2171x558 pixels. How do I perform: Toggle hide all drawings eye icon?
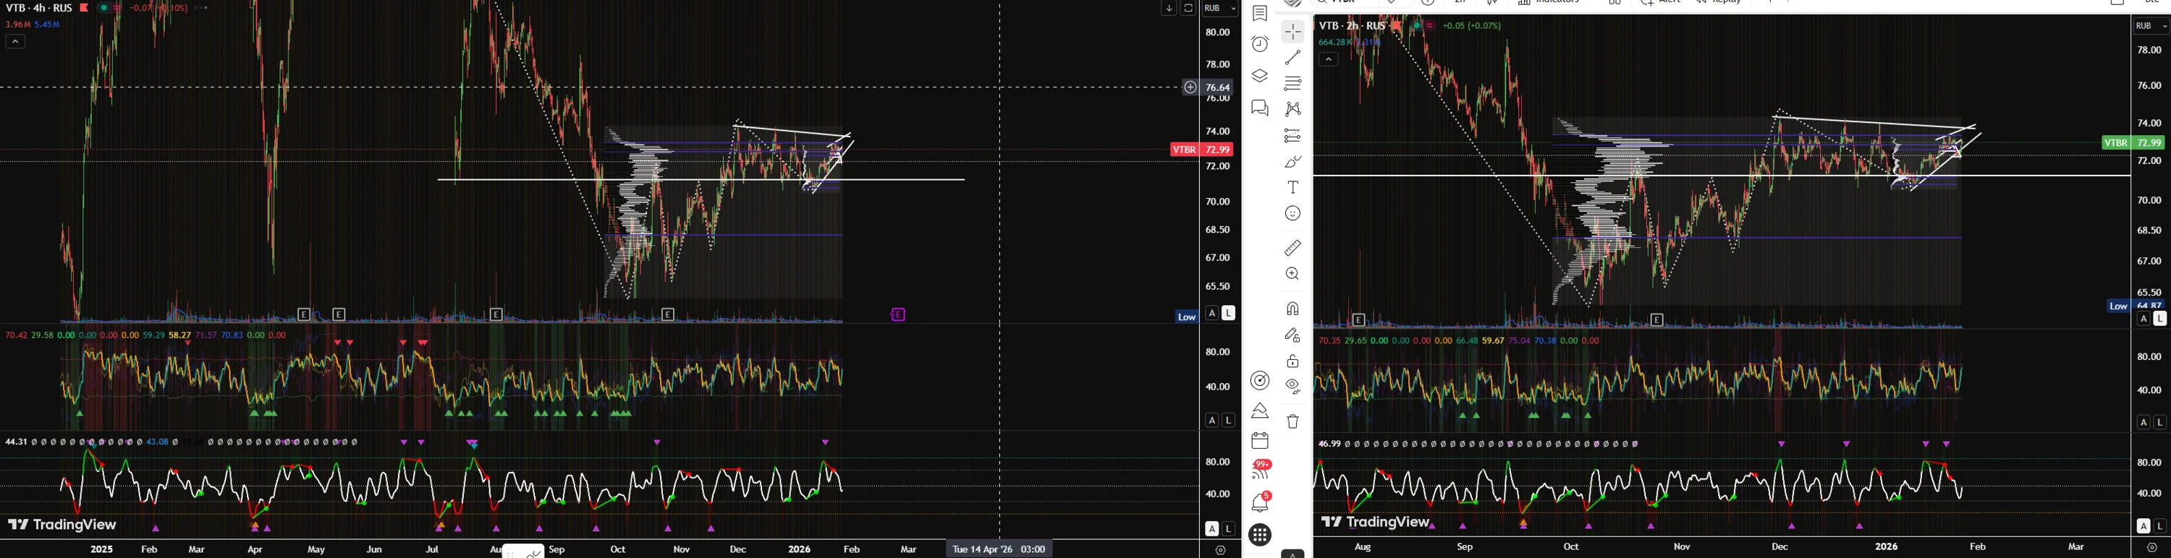pyautogui.click(x=1292, y=387)
